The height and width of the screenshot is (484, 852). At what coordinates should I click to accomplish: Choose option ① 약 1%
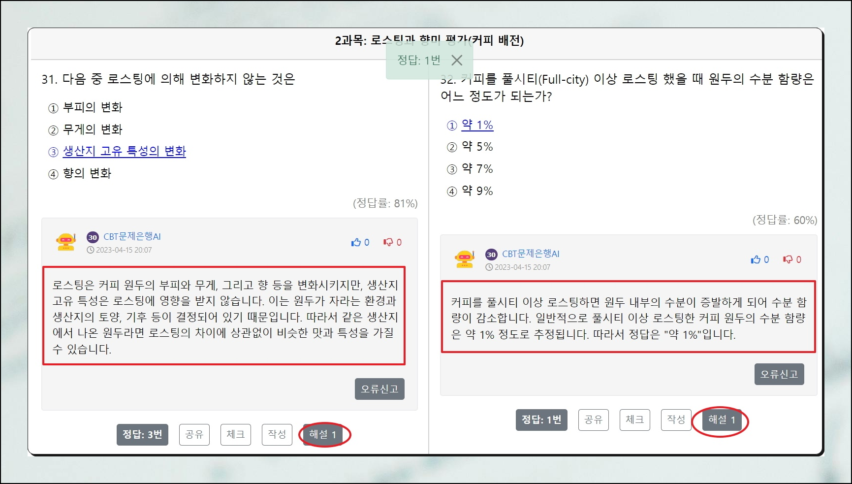470,125
